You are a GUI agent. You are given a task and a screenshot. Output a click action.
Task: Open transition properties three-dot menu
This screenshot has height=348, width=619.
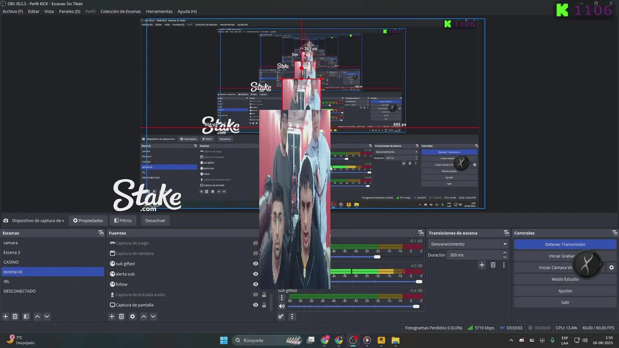point(504,265)
